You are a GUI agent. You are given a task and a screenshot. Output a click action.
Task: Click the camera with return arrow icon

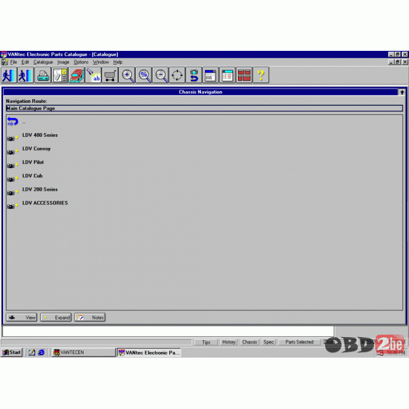194,76
